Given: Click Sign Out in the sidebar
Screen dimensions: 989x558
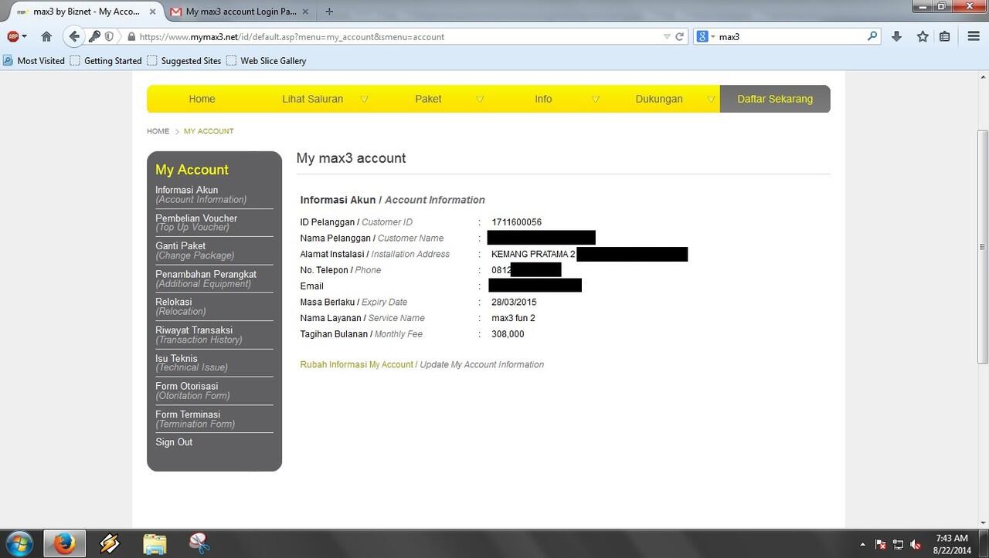Looking at the screenshot, I should 174,442.
